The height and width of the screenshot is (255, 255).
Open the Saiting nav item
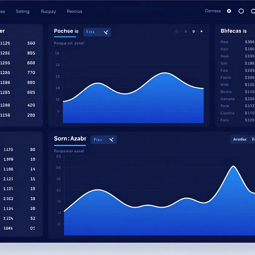23,11
